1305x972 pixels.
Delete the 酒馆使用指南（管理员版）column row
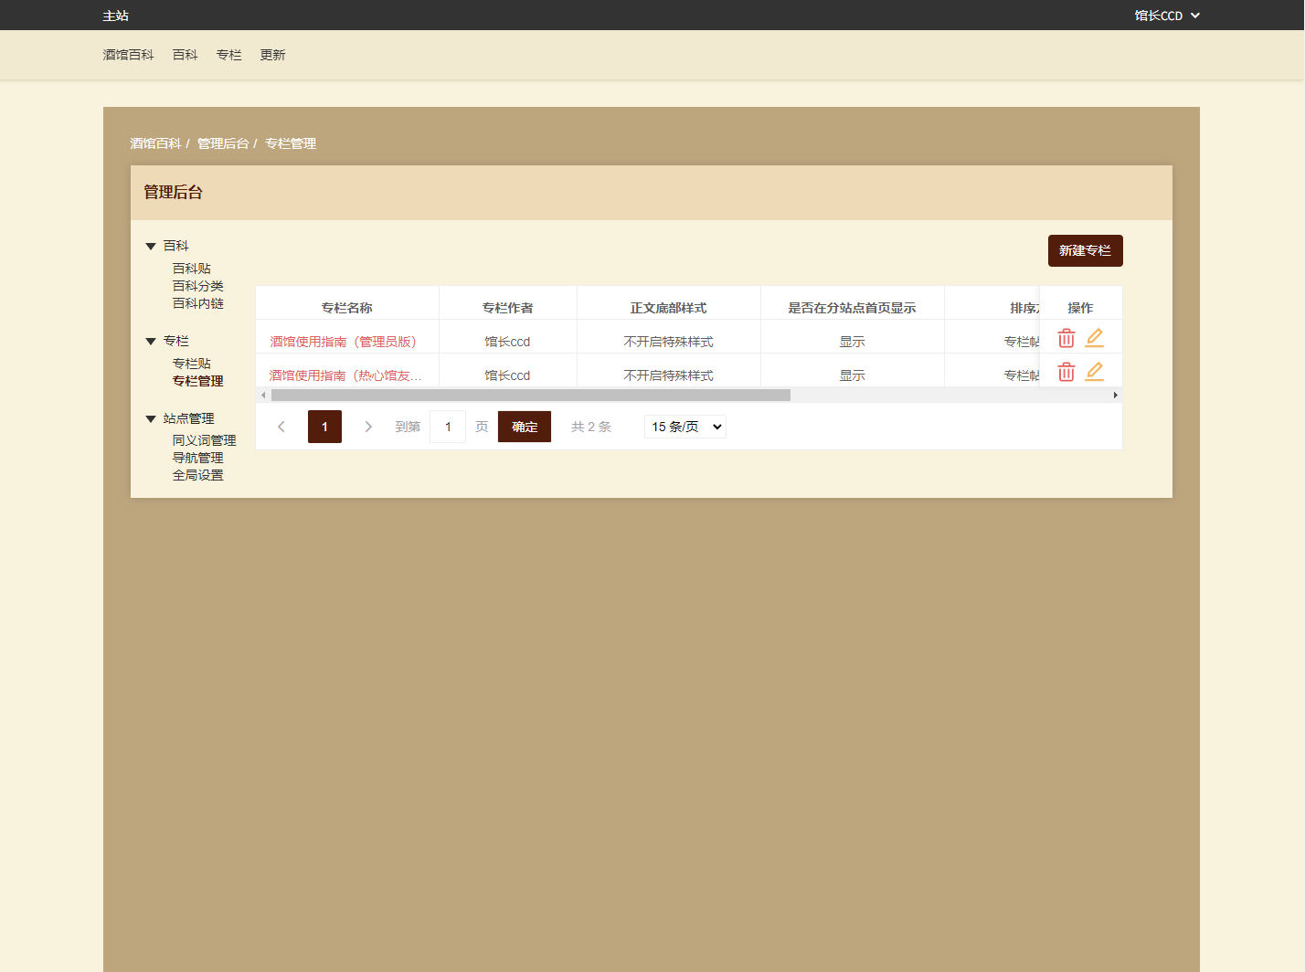(x=1066, y=338)
